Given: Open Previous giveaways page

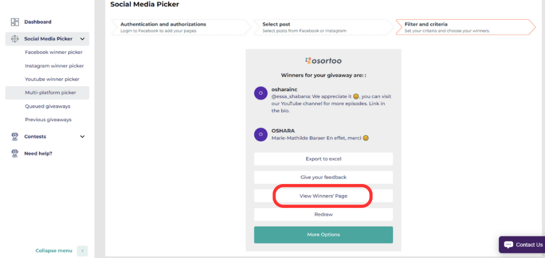Looking at the screenshot, I should pos(48,120).
